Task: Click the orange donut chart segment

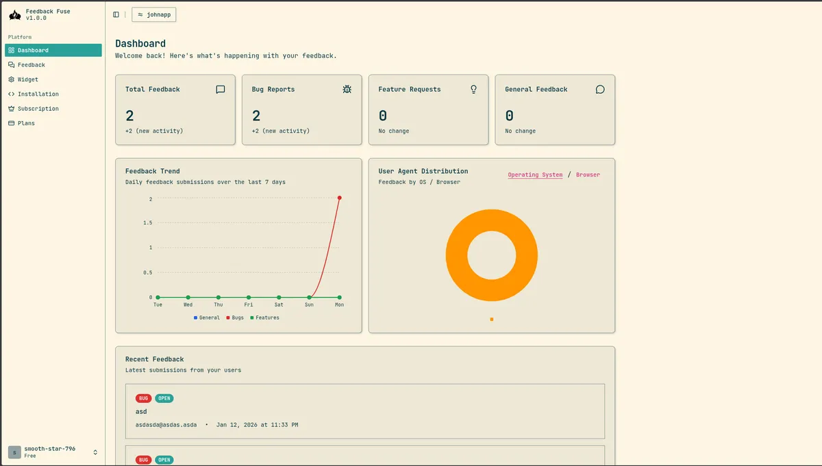Action: tap(456, 255)
